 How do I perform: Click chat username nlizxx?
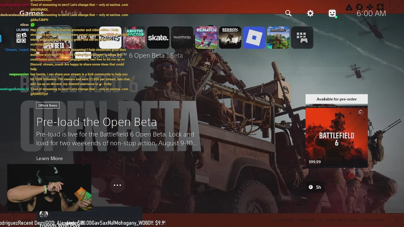tap(24, 25)
